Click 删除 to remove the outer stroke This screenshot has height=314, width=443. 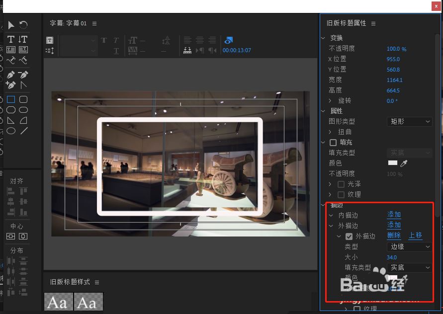point(393,236)
